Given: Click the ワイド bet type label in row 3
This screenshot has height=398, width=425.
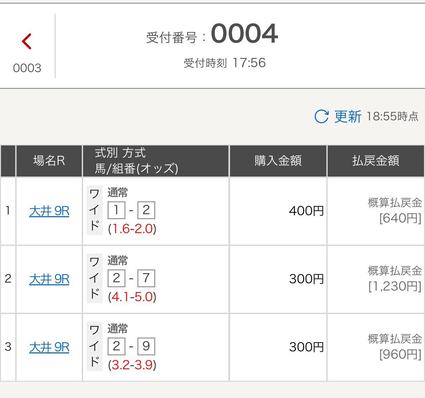Looking at the screenshot, I should coord(95,346).
